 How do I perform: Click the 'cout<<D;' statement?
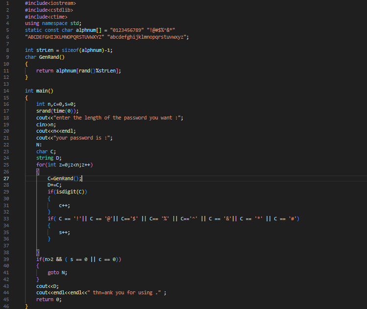(48, 286)
